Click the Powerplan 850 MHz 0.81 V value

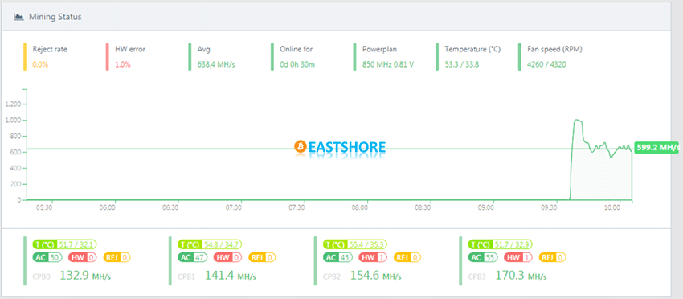[388, 64]
